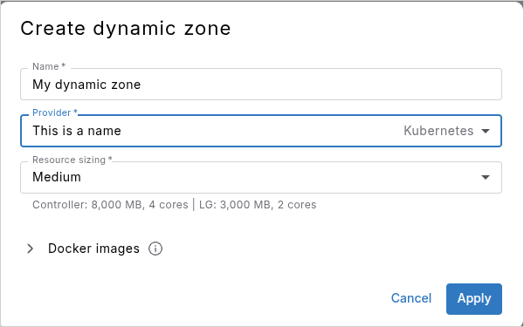Open the Provider dropdown arrow

point(486,131)
